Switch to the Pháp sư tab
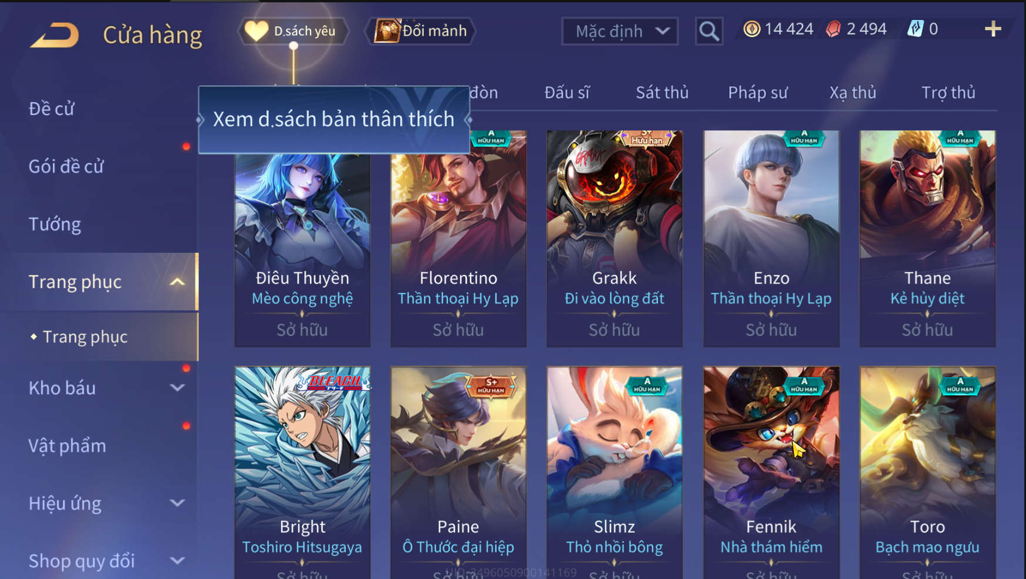Viewport: 1026px width, 579px height. point(758,93)
